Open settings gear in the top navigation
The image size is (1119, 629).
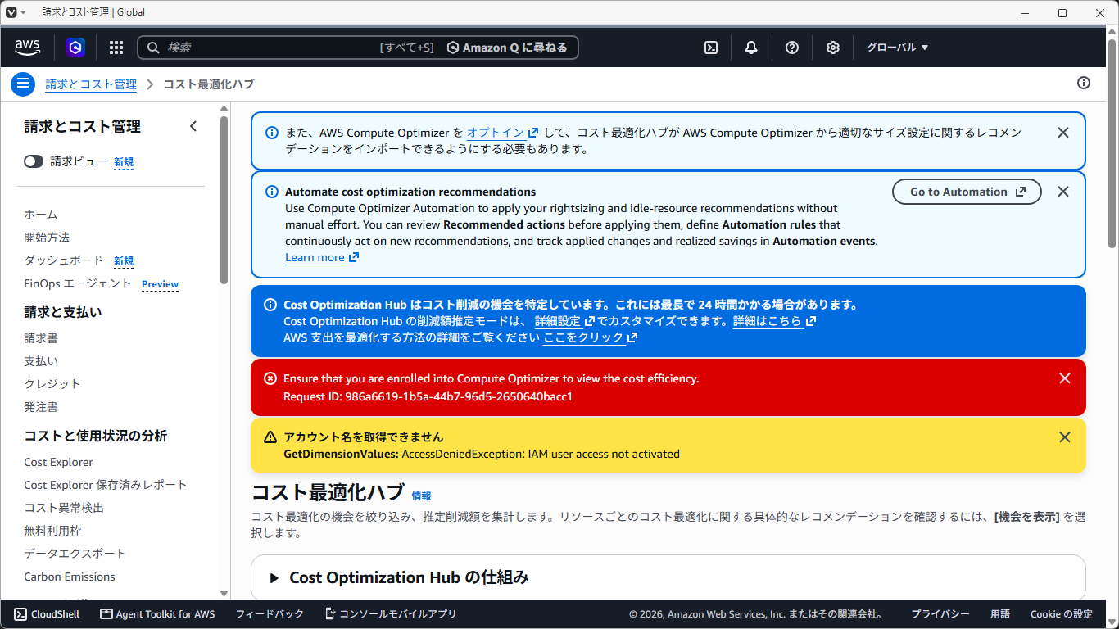coord(833,48)
